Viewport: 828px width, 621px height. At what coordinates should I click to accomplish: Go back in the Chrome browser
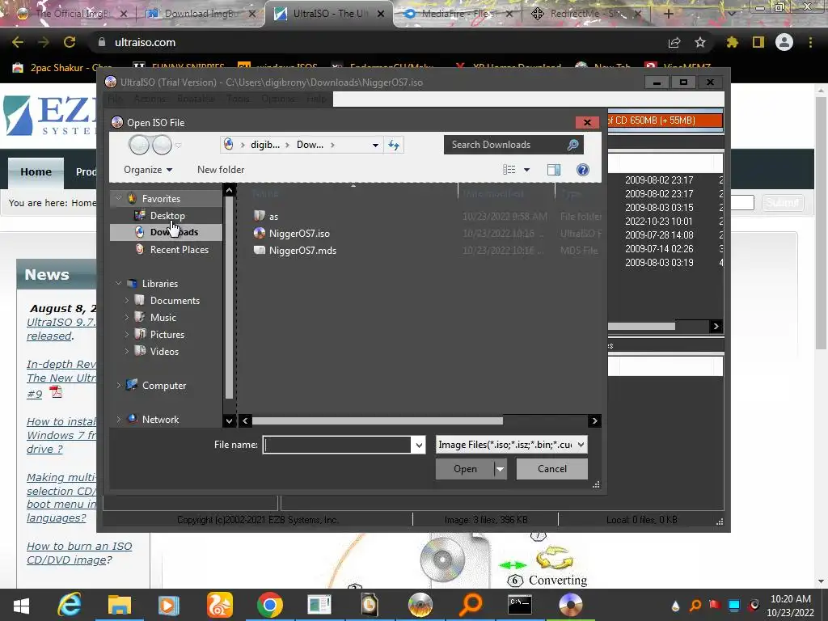pos(18,42)
